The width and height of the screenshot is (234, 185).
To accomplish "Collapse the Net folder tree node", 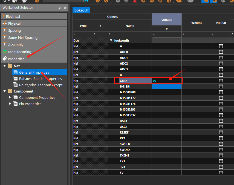I will (5, 66).
